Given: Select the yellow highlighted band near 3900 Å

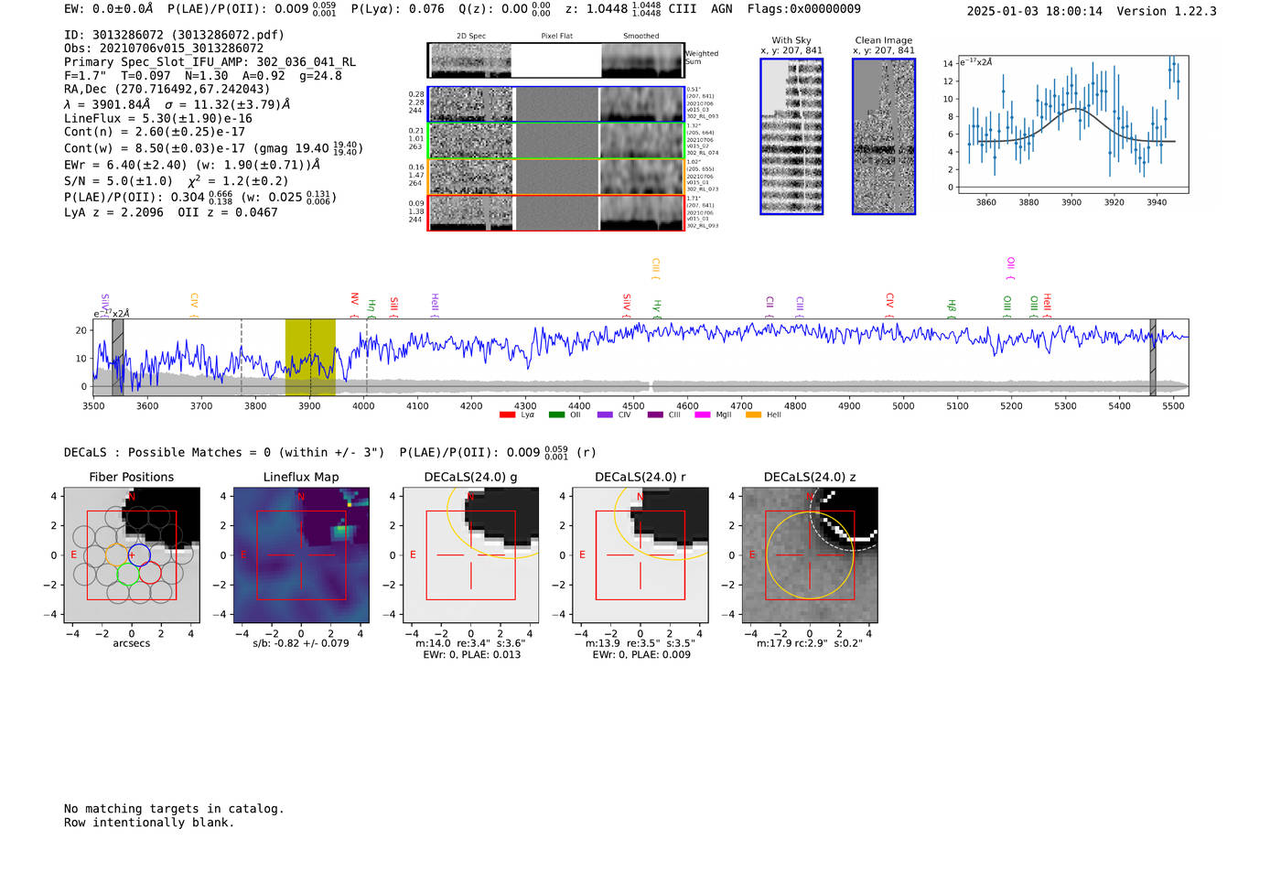Looking at the screenshot, I should (310, 357).
